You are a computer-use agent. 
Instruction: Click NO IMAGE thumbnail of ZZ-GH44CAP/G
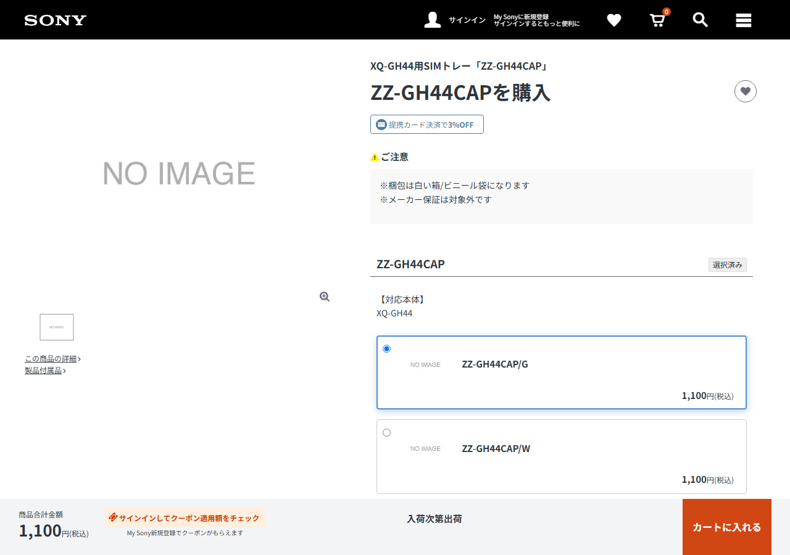click(x=426, y=364)
